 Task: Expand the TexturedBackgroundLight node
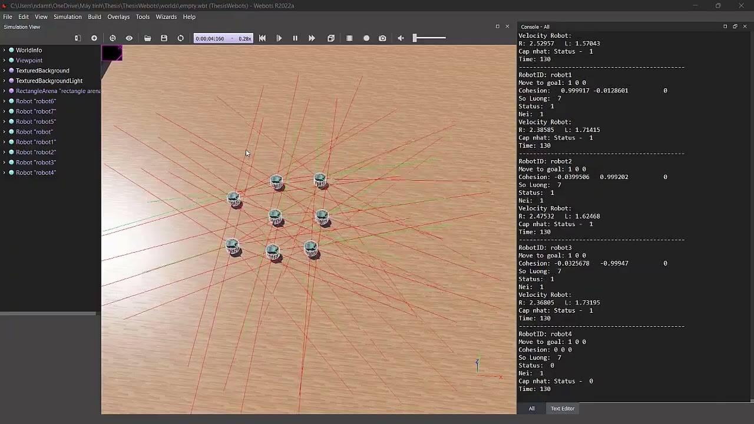click(x=4, y=81)
